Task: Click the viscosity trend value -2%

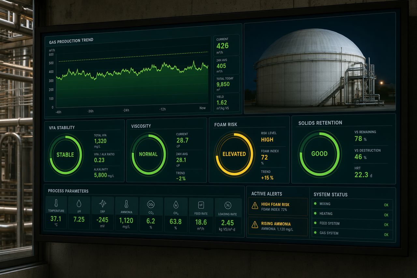Action: [x=181, y=179]
